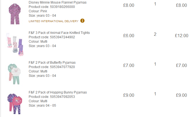Screen dimensions: 190x117
Task: Click Disney Minnie Mouse Flannel Pyjamas title
Action: pyautogui.click(x=58, y=2)
